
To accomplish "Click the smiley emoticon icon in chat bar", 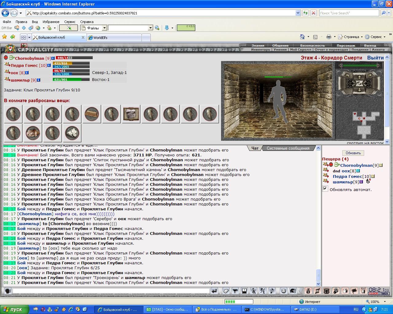I will pos(283,291).
